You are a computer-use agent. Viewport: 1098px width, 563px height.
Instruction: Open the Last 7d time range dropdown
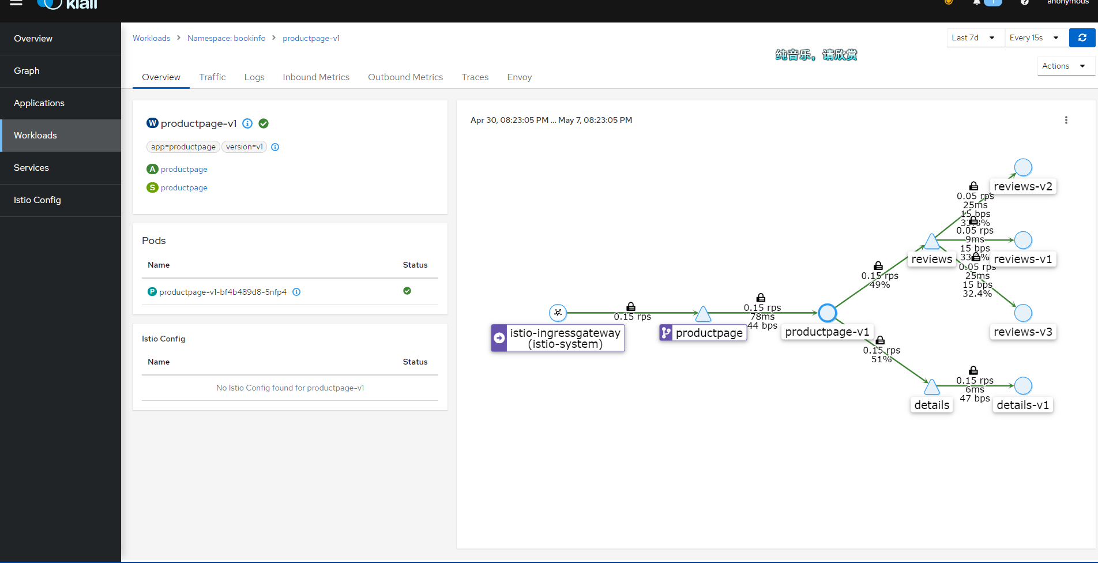(x=974, y=38)
